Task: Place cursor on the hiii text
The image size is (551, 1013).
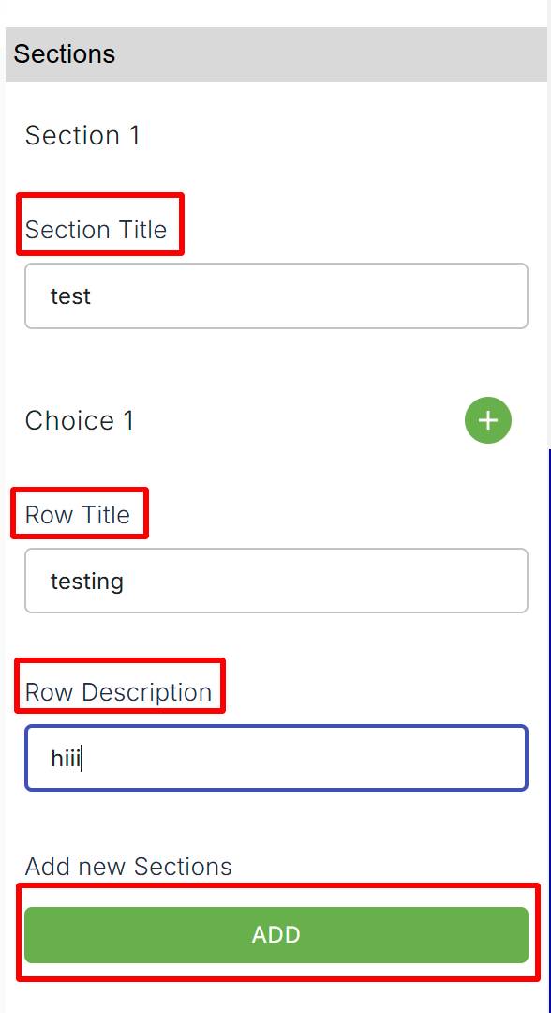Action: (66, 758)
